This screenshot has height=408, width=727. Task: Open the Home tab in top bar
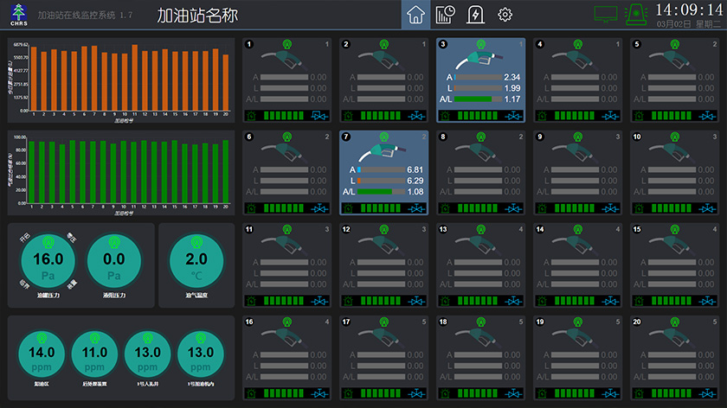point(416,15)
